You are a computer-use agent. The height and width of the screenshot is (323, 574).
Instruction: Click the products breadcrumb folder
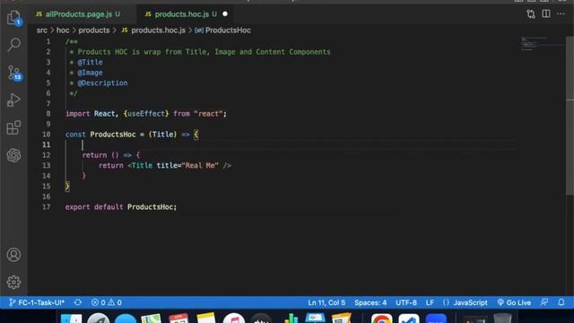[x=93, y=31]
